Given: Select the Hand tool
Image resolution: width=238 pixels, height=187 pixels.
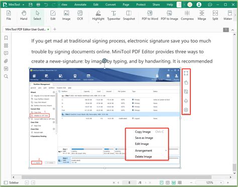Looking at the screenshot, I should click(24, 15).
